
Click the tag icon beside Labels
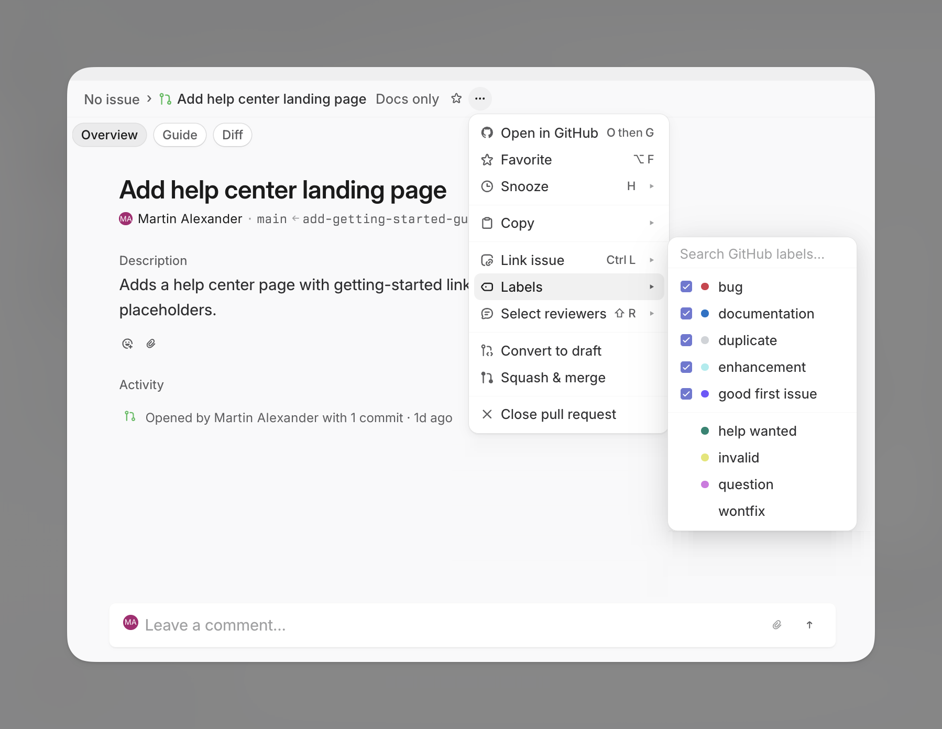coord(487,287)
